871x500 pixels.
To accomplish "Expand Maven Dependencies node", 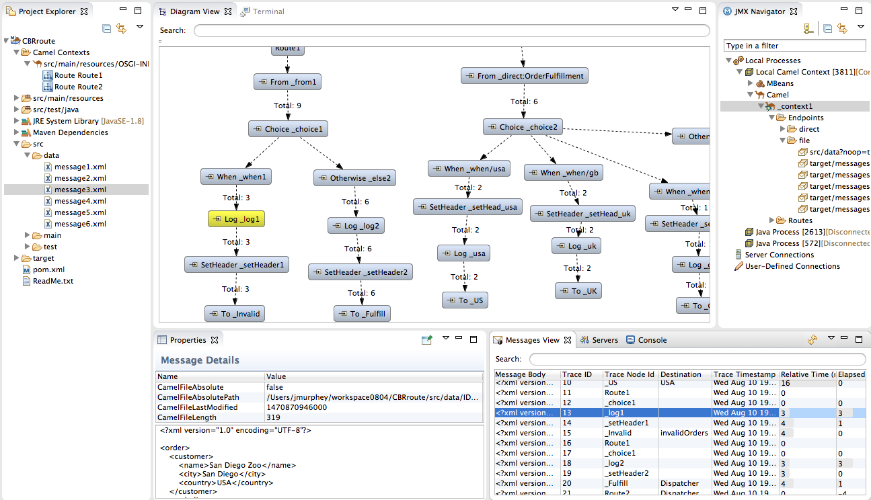I will click(x=17, y=132).
